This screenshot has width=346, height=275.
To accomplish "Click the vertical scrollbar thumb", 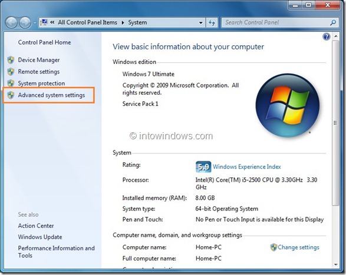I will pyautogui.click(x=335, y=123).
